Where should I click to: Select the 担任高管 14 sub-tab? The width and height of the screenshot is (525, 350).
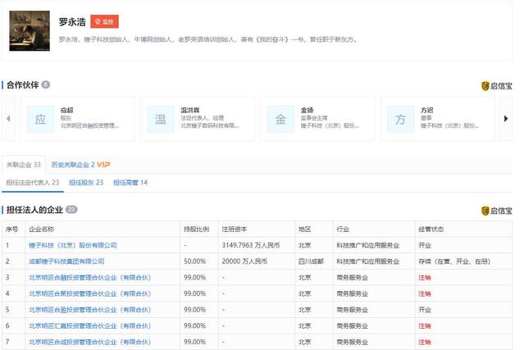coord(130,182)
